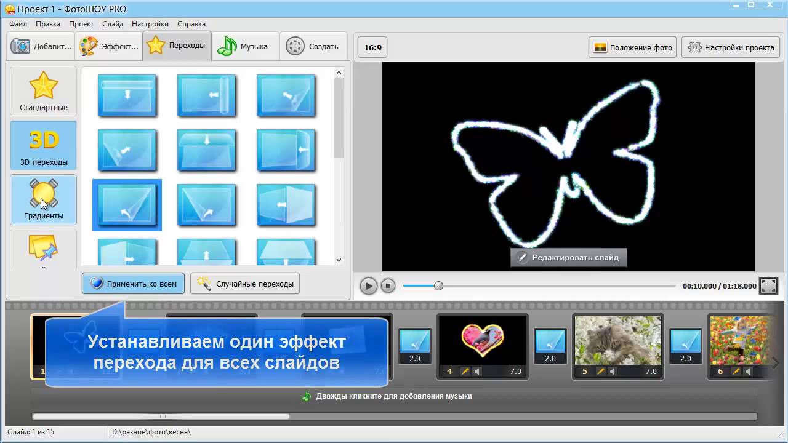Viewport: 788px width, 443px height.
Task: Click the Переходы tab
Action: 177,46
